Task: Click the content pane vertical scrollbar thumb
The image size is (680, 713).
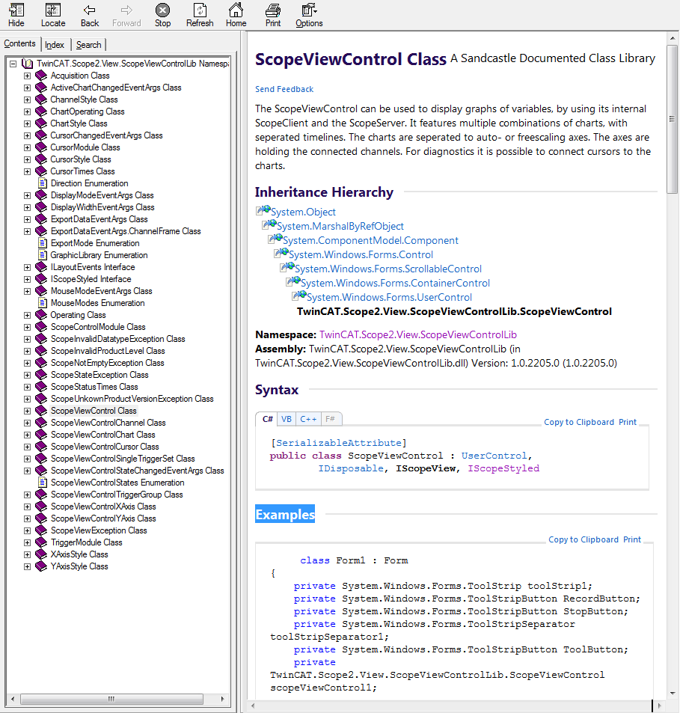Action: 672,119
